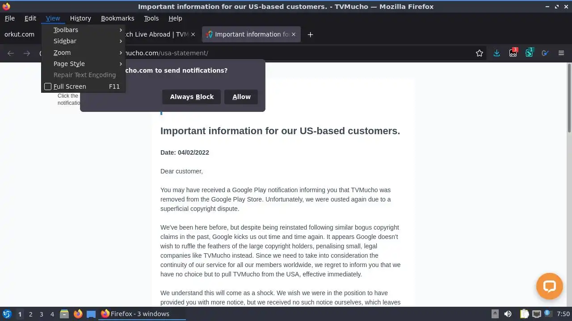Open the volume control in system tray
This screenshot has width=572, height=321.
(x=508, y=314)
